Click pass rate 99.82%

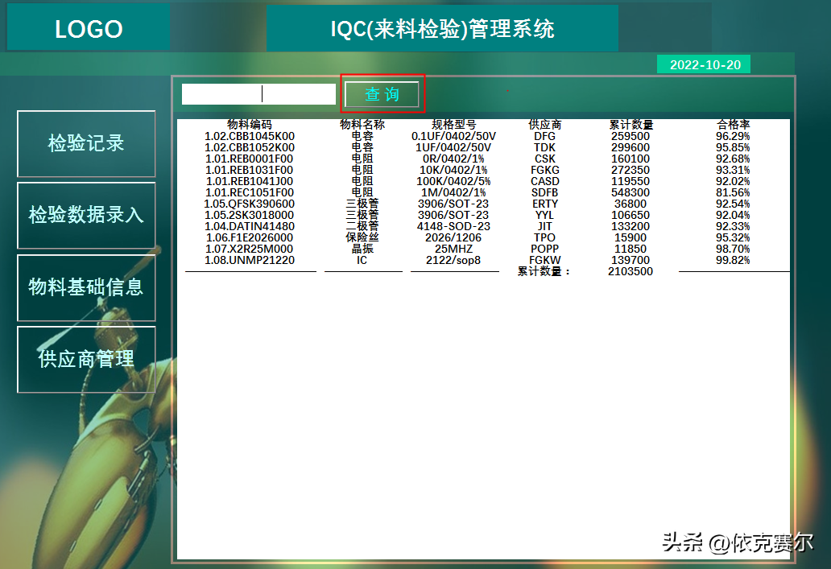pyautogui.click(x=733, y=260)
